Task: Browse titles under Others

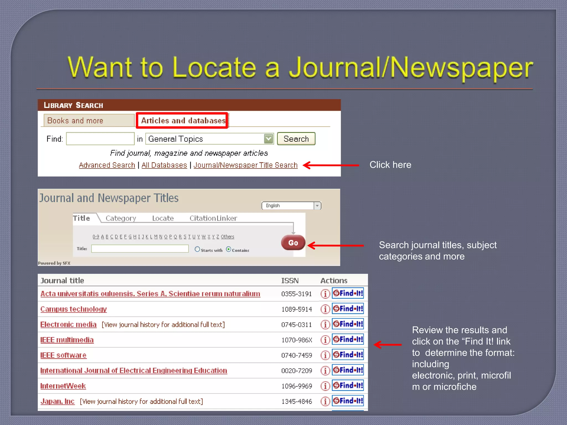Action: 227,237
